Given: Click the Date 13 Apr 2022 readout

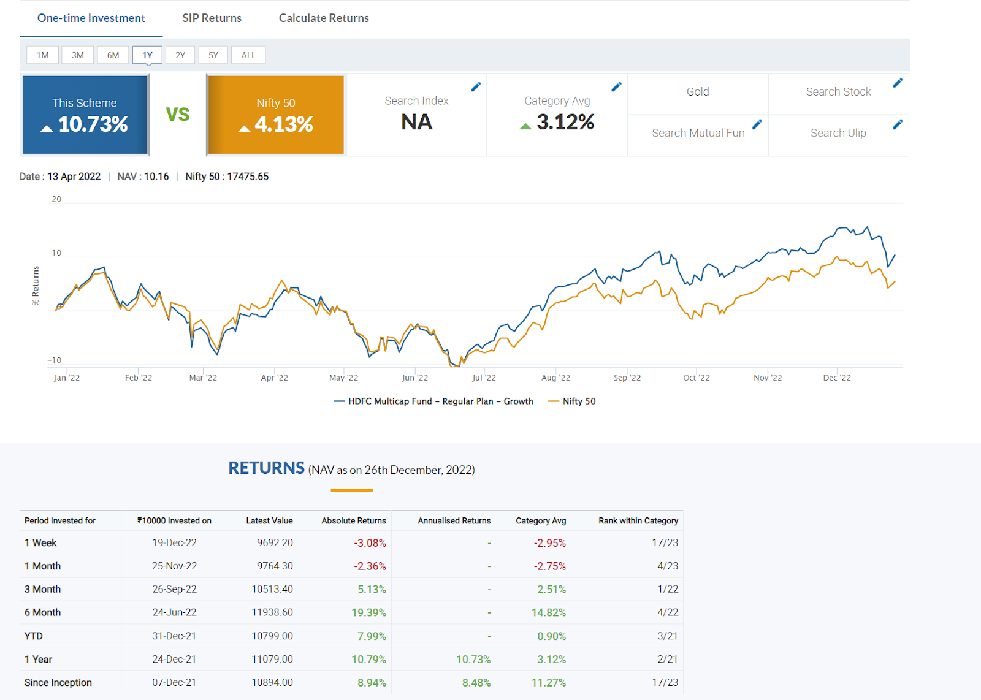Looking at the screenshot, I should tap(60, 177).
